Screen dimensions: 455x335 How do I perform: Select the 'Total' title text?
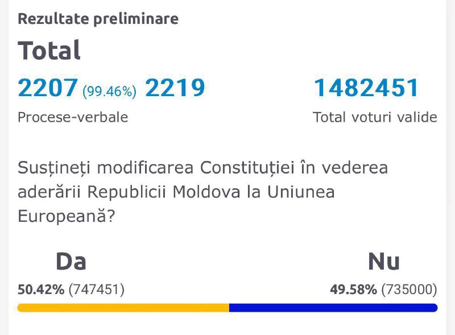[x=49, y=50]
